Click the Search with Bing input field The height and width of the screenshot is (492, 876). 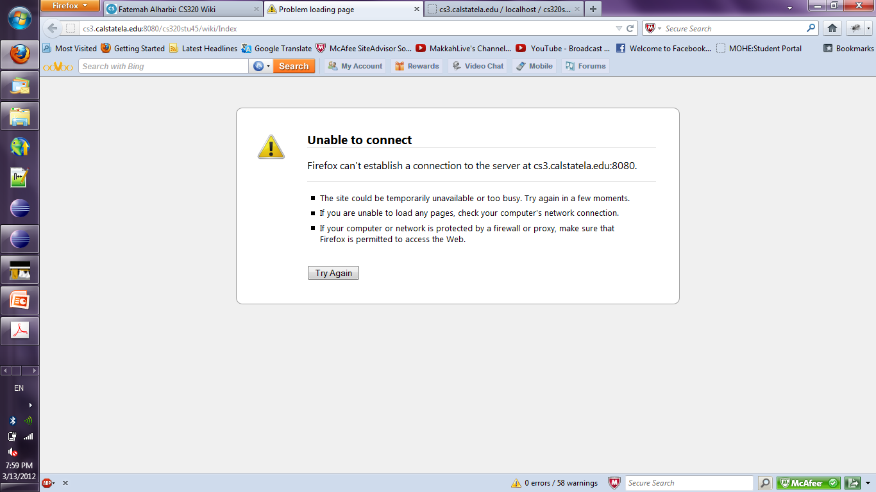tap(163, 66)
